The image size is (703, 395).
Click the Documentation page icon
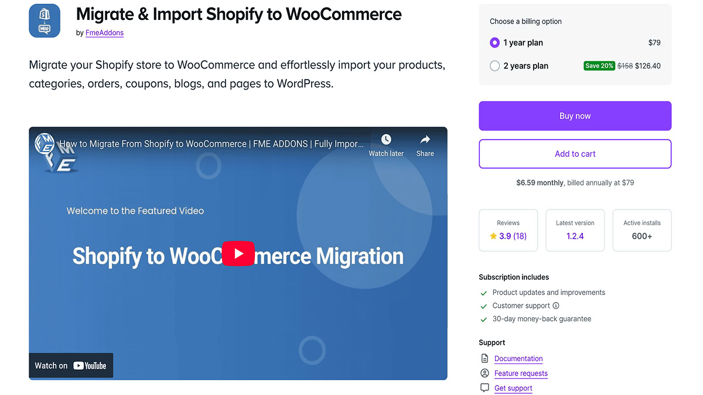[x=484, y=358]
